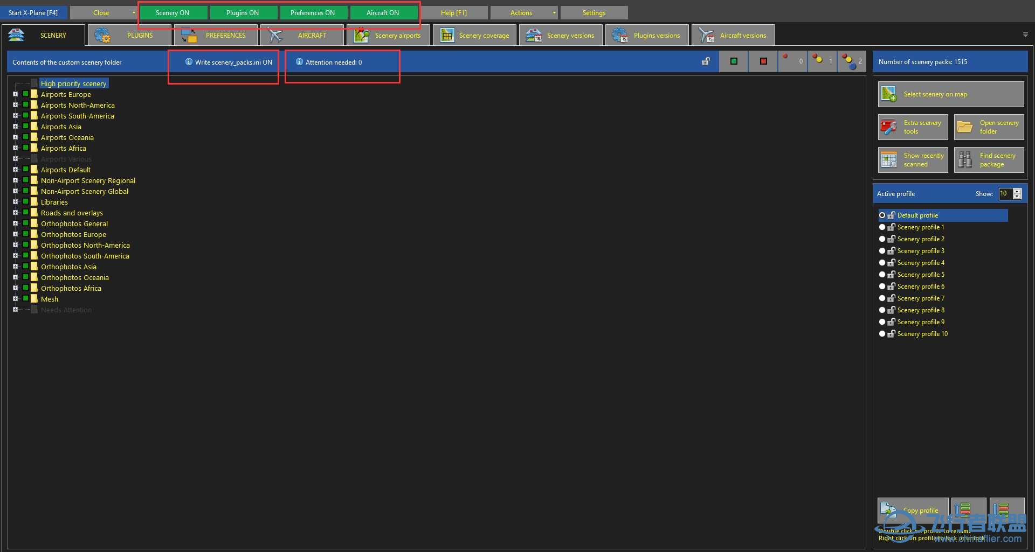
Task: Increase the Show profiles count stepper
Action: (1017, 191)
